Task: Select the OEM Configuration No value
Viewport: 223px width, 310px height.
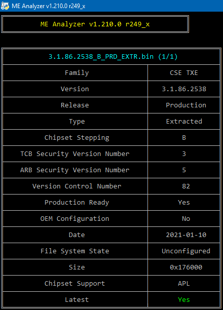Action: 186,219
